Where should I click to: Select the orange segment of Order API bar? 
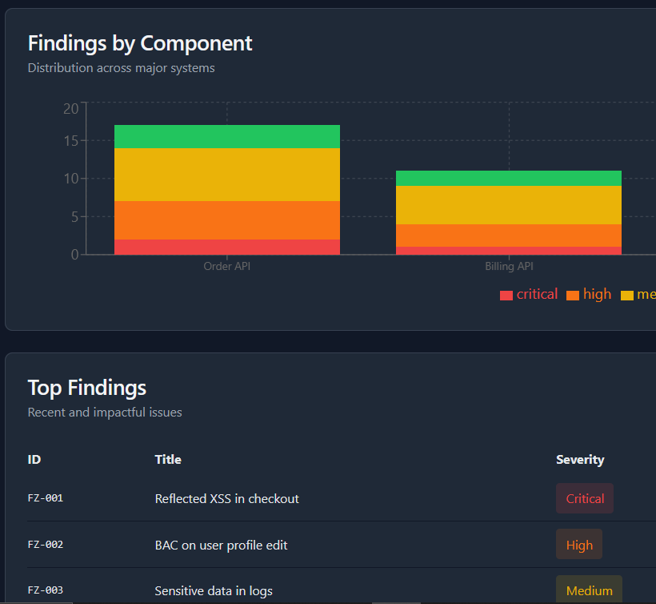click(x=227, y=220)
